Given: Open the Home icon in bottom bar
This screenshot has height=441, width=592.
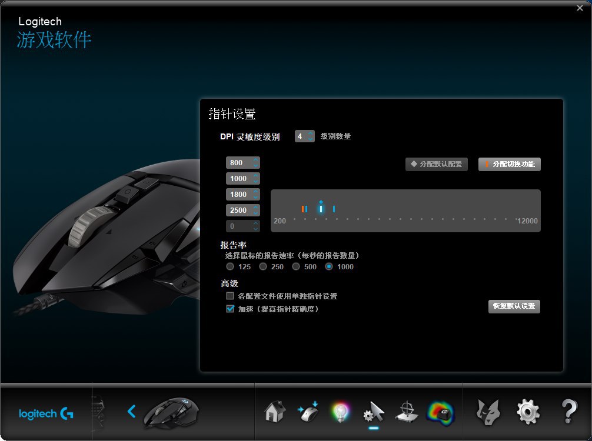Looking at the screenshot, I should coord(275,412).
